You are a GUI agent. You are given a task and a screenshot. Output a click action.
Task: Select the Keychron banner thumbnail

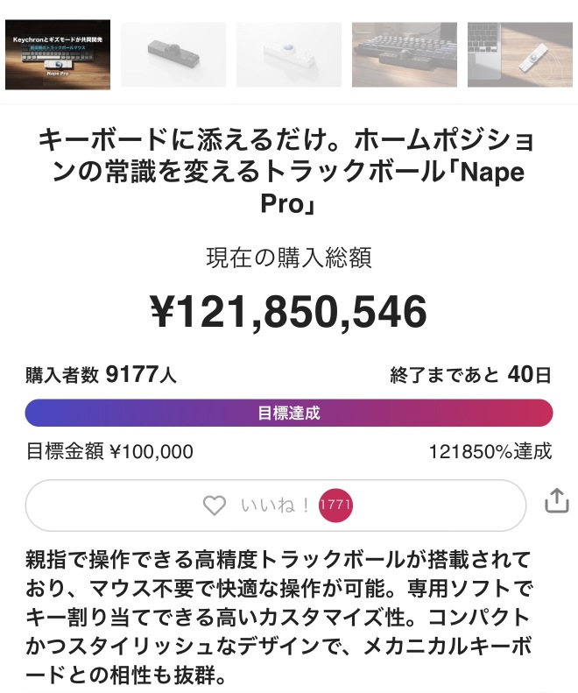point(58,54)
